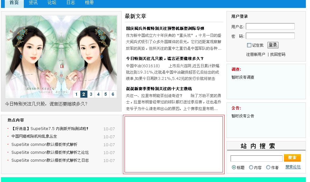
Task: Open article 说说新赛季要特别关注的十大主教练
Action: pyautogui.click(x=159, y=89)
